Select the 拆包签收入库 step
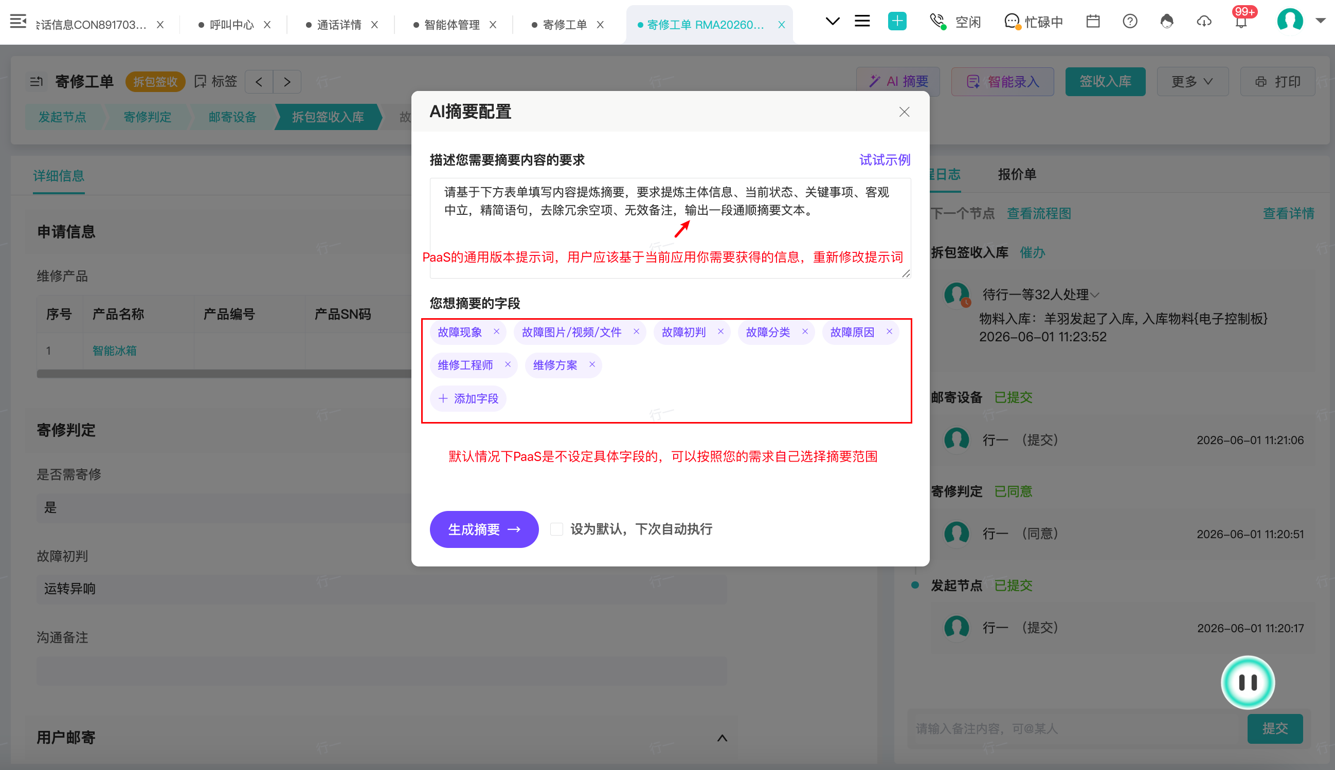The width and height of the screenshot is (1335, 770). tap(328, 117)
